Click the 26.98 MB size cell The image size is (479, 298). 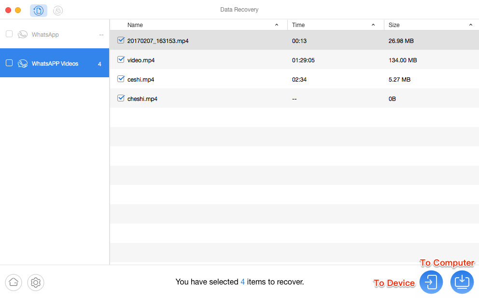pyautogui.click(x=401, y=41)
